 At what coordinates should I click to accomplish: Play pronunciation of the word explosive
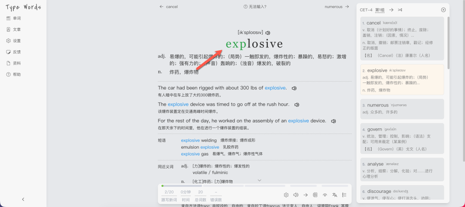tap(268, 33)
